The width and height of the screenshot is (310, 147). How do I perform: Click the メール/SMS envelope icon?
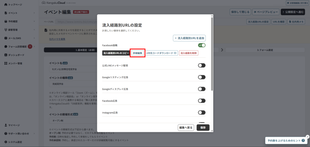tap(6, 38)
